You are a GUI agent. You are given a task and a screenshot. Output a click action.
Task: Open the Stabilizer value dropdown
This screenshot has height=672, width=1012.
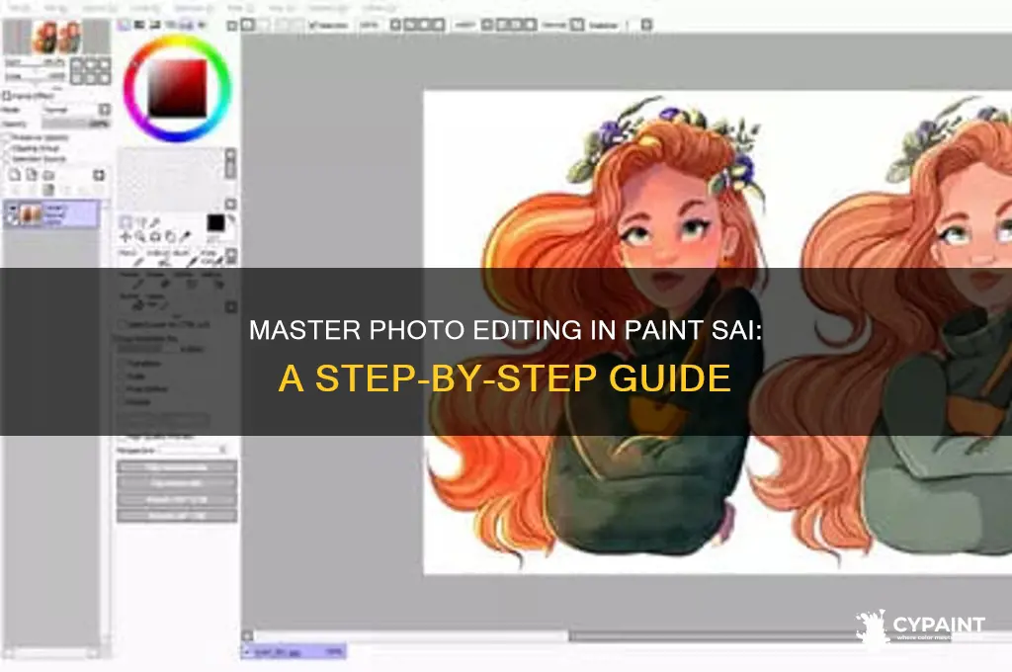(x=646, y=25)
